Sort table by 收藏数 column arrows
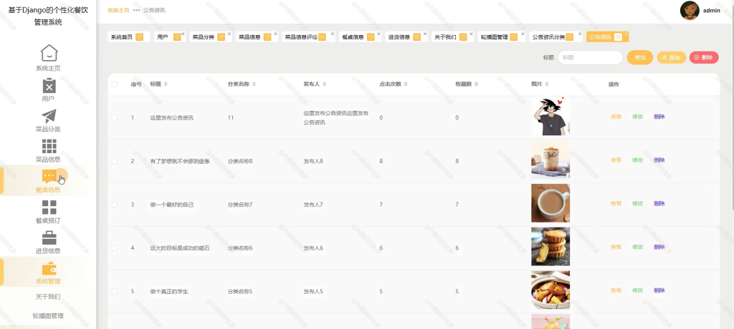734x329 pixels. tap(476, 84)
